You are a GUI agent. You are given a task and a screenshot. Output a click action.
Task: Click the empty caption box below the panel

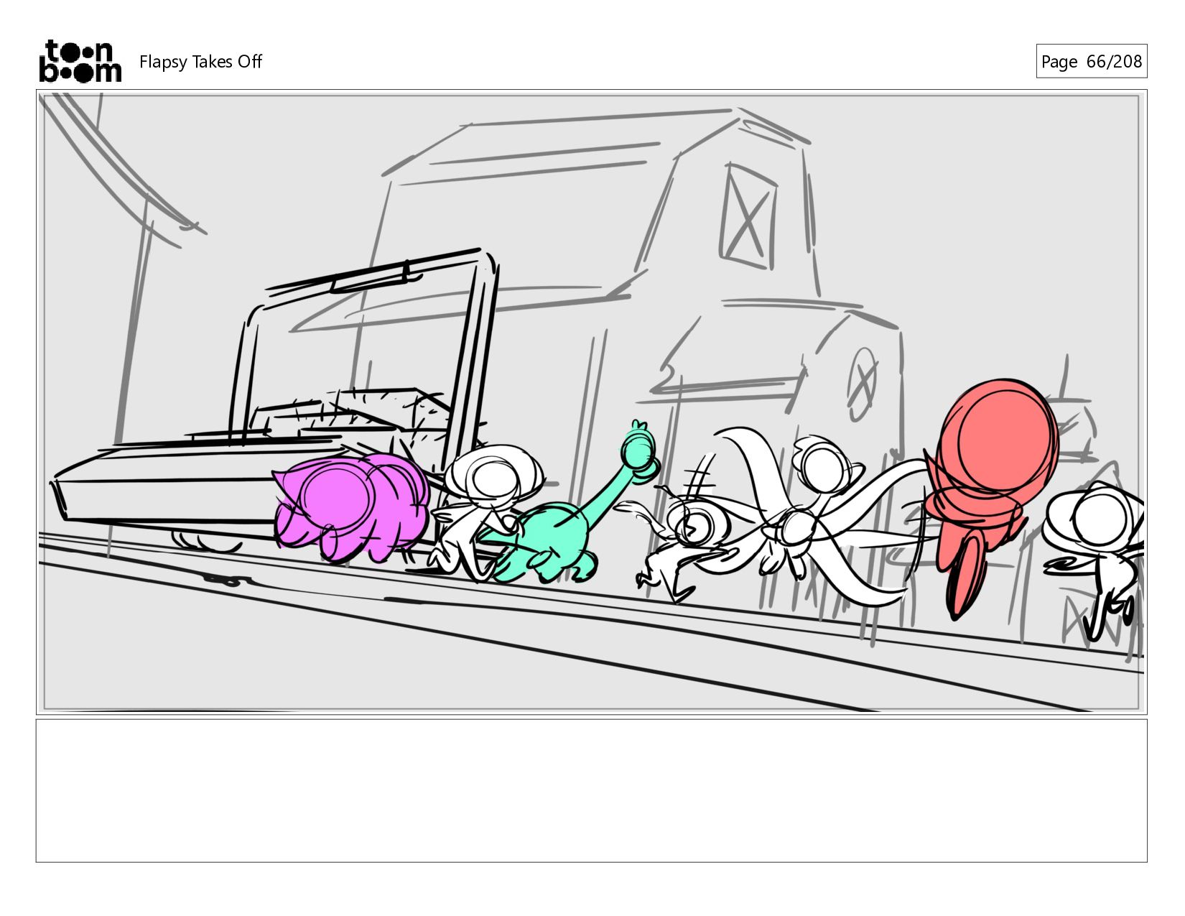[591, 790]
